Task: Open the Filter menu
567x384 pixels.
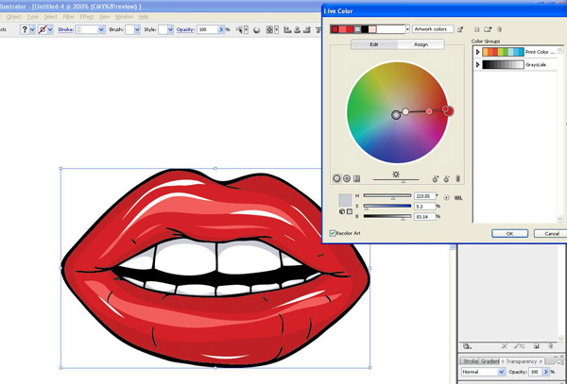Action: pos(67,17)
